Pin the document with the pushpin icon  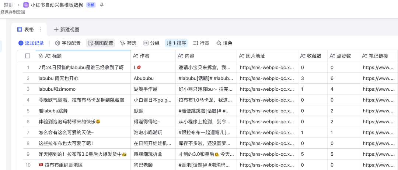click(x=102, y=5)
